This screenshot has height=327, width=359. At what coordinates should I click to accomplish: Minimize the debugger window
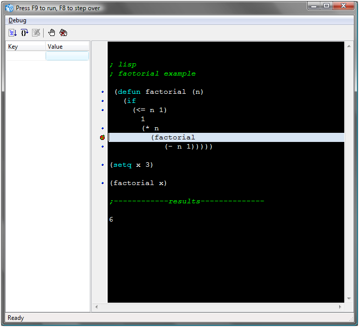(x=314, y=6)
